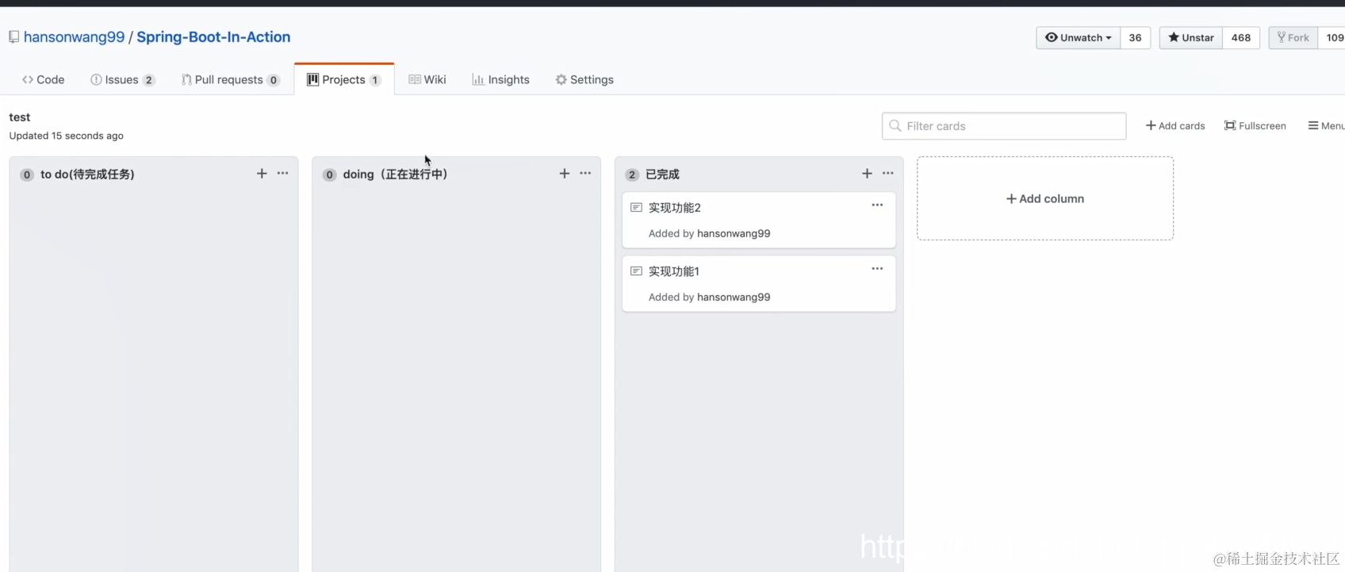
Task: Click the test project name
Action: (20, 117)
